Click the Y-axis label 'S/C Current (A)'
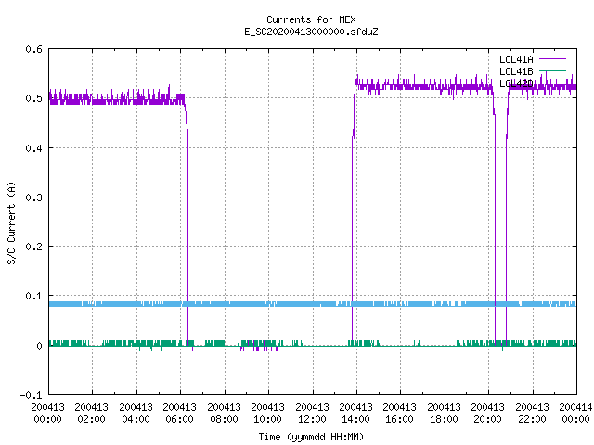The width and height of the screenshot is (594, 445). (11, 222)
